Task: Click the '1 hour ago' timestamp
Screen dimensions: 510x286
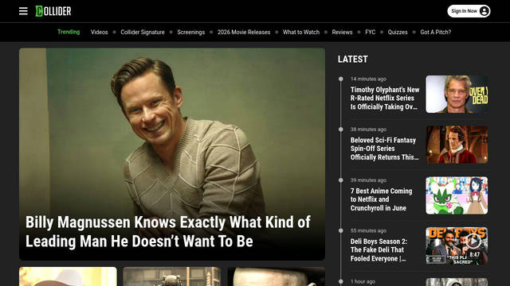Action: tap(363, 281)
